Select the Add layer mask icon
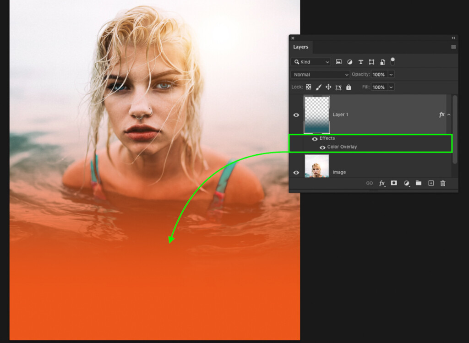 click(394, 183)
